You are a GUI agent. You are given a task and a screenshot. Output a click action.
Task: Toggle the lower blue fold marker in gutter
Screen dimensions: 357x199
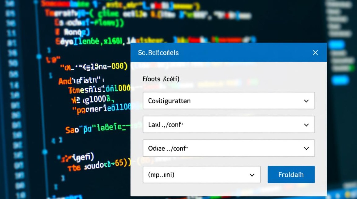(x=45, y=152)
